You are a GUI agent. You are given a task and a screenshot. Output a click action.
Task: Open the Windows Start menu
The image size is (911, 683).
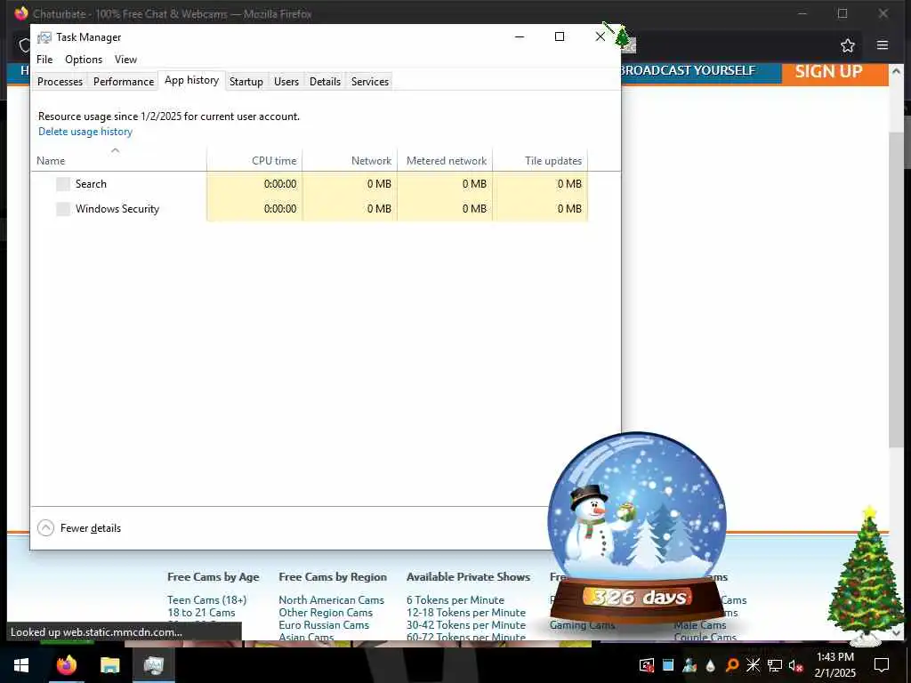pyautogui.click(x=21, y=665)
